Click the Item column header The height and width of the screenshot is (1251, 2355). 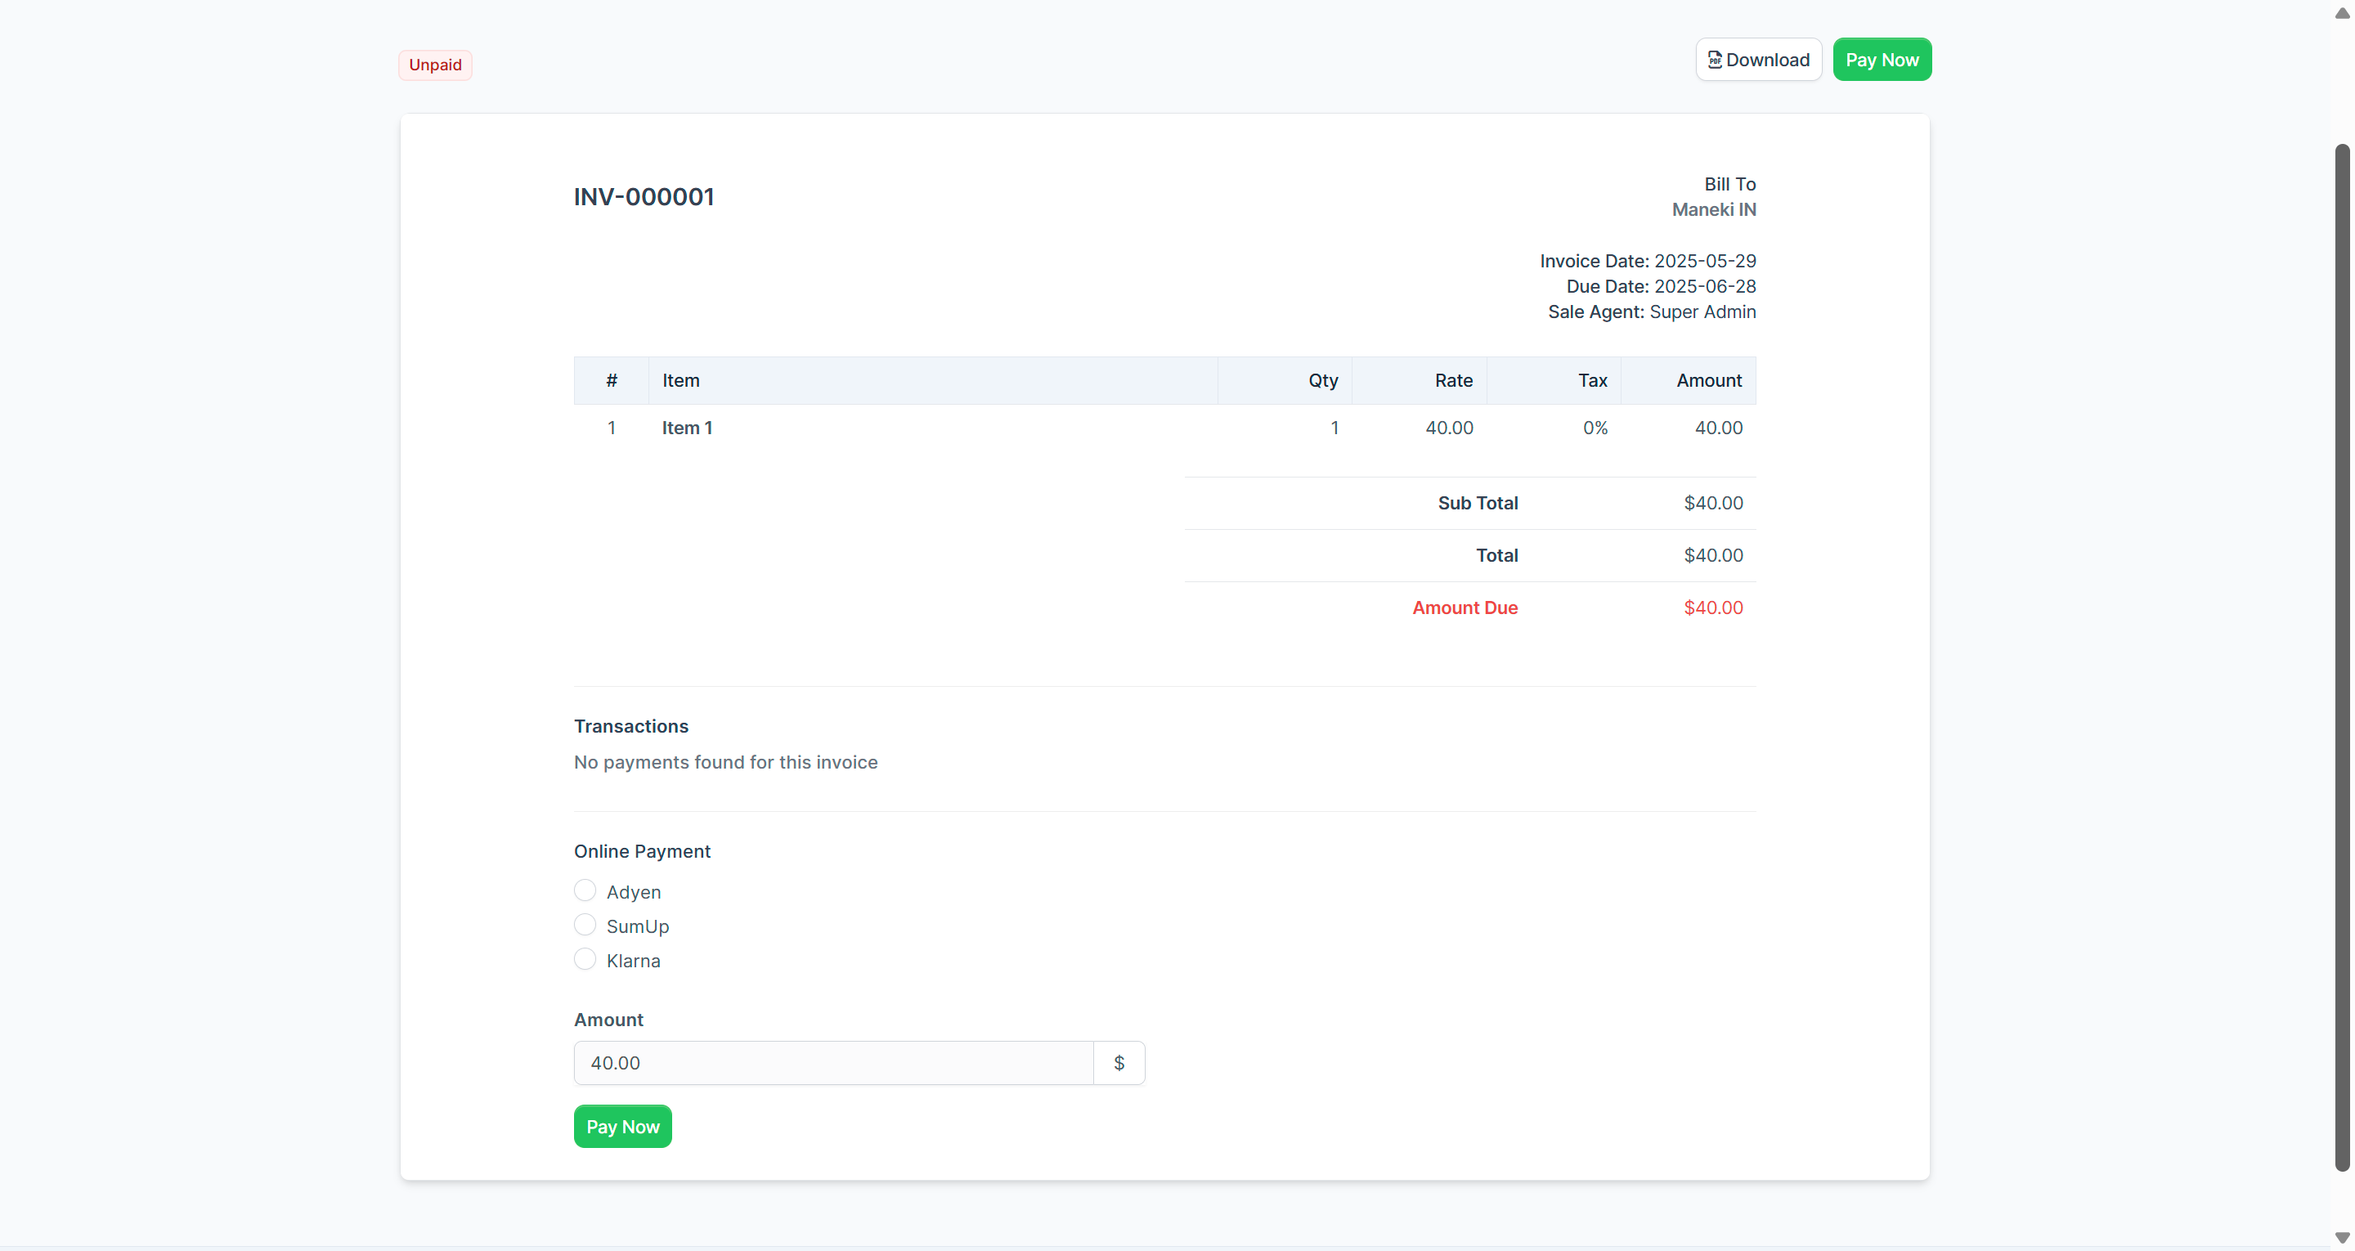click(x=681, y=380)
